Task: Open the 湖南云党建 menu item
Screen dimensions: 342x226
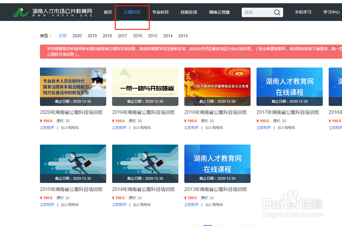Action: pos(219,12)
